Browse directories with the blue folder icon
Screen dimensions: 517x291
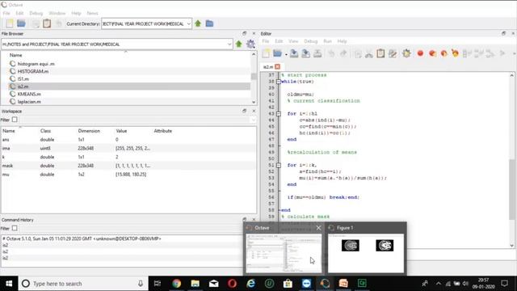click(209, 23)
